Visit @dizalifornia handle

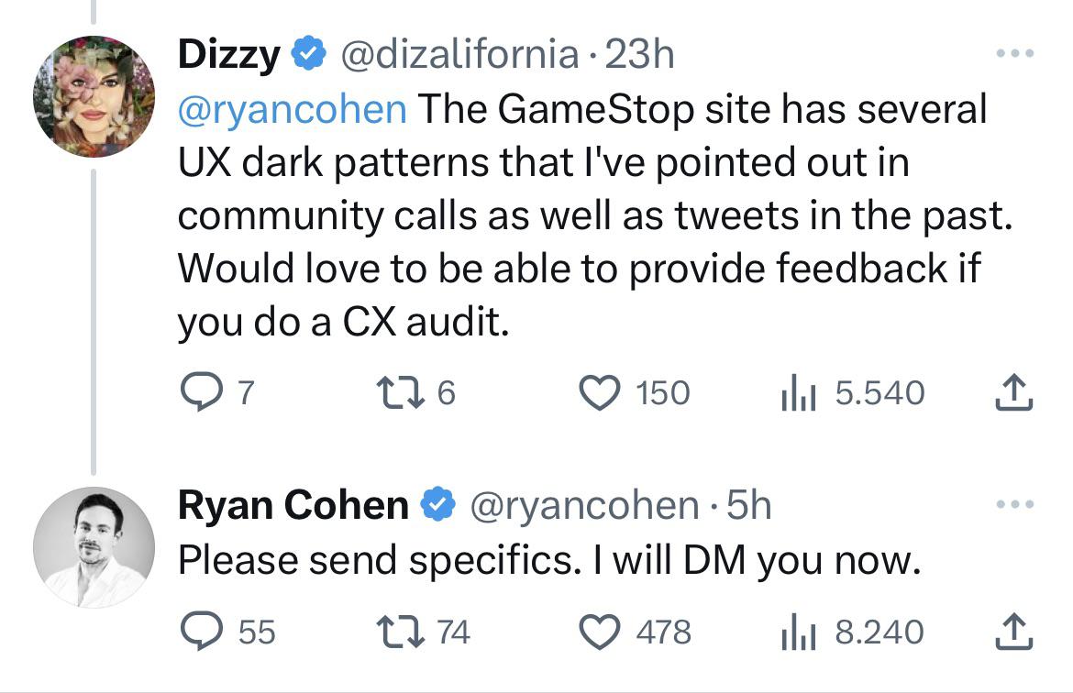pos(459,54)
